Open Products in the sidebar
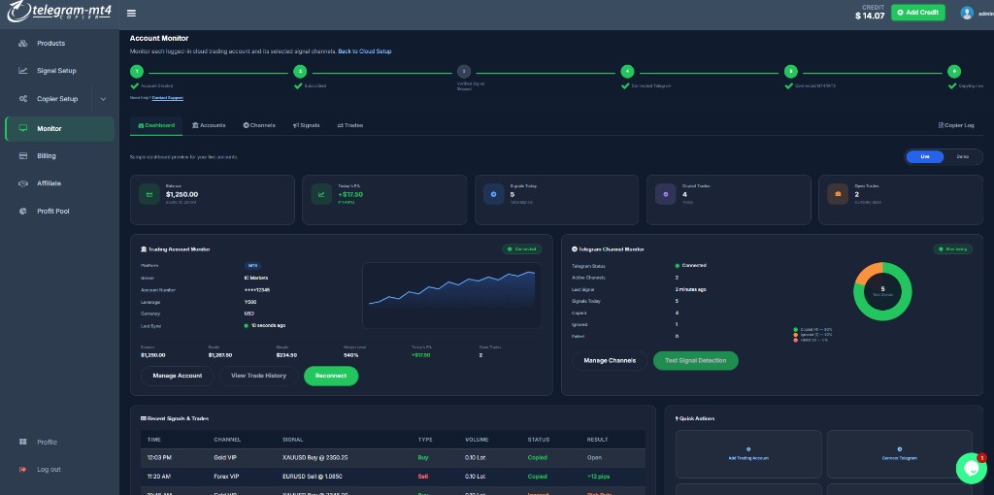Viewport: 994px width, 495px height. click(x=59, y=43)
